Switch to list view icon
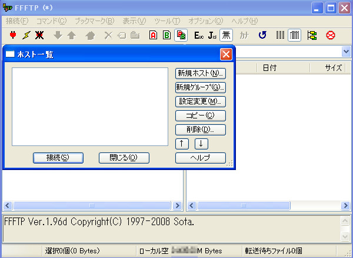353x258 pixels. pyautogui.click(x=280, y=35)
